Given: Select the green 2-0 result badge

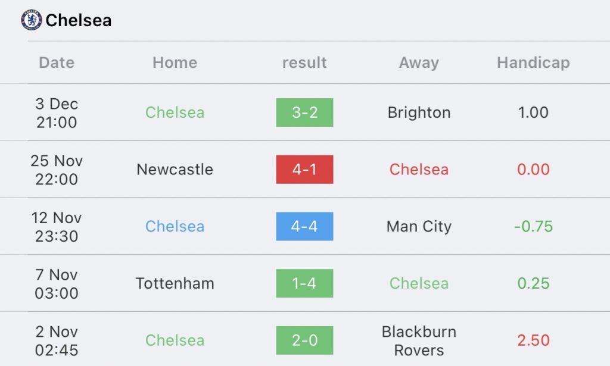Looking at the screenshot, I should click(x=304, y=340).
